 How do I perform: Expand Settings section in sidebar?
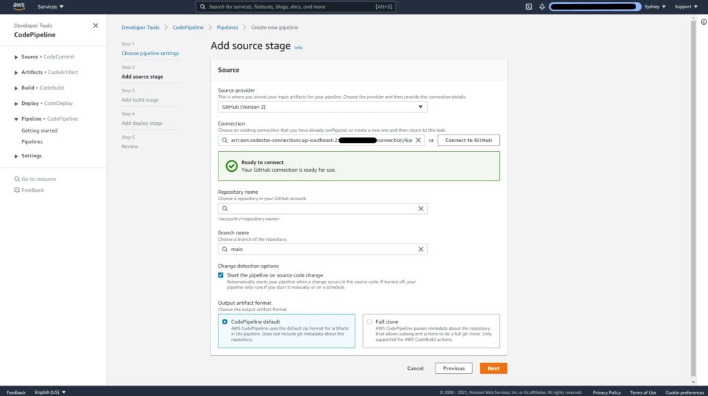tap(17, 157)
